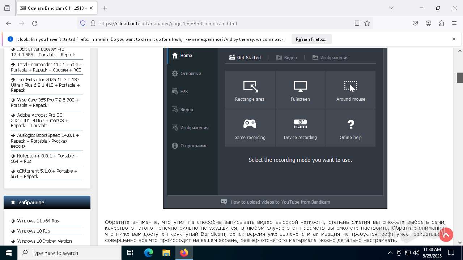Open File Explorer from the taskbar

pyautogui.click(x=166, y=253)
